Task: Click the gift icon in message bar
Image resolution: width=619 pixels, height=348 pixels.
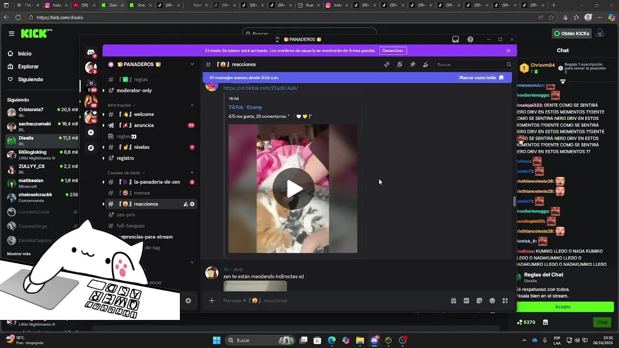Action: pyautogui.click(x=454, y=301)
